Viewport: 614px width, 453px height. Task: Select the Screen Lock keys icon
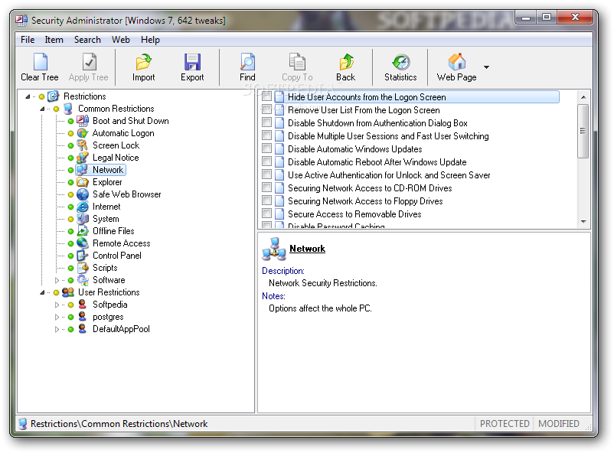click(x=83, y=145)
